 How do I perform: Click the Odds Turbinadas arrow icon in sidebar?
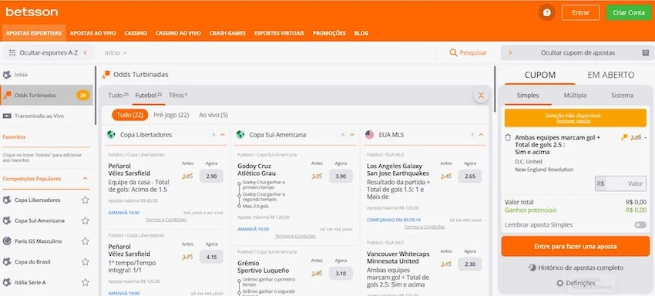[7, 96]
